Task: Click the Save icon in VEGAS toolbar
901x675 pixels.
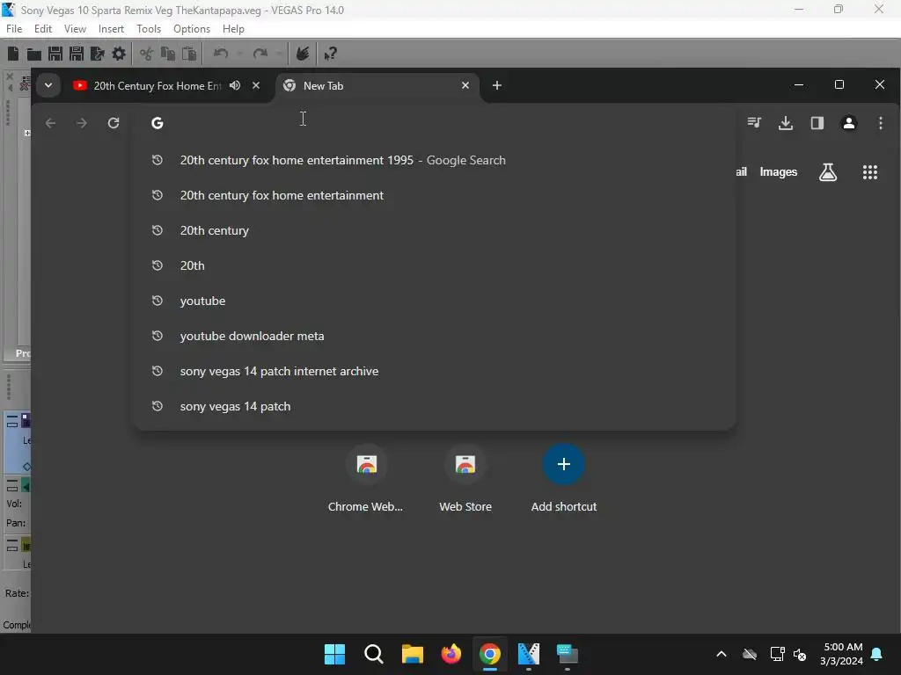Action: (55, 54)
